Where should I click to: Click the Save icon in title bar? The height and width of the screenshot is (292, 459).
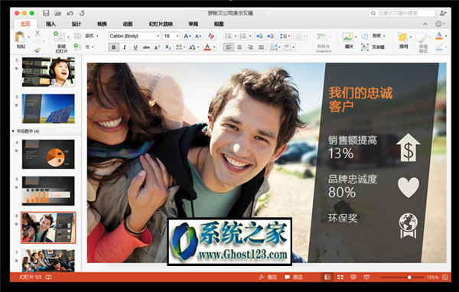click(x=46, y=13)
